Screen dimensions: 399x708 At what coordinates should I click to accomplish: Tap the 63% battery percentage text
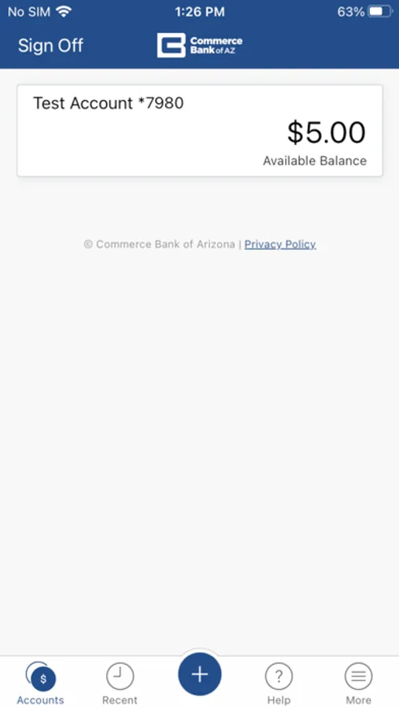tap(351, 12)
